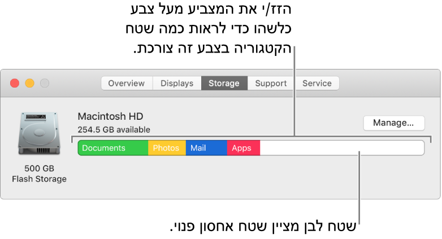Select the red Apps storage segment
The width and height of the screenshot is (442, 239).
click(x=244, y=148)
